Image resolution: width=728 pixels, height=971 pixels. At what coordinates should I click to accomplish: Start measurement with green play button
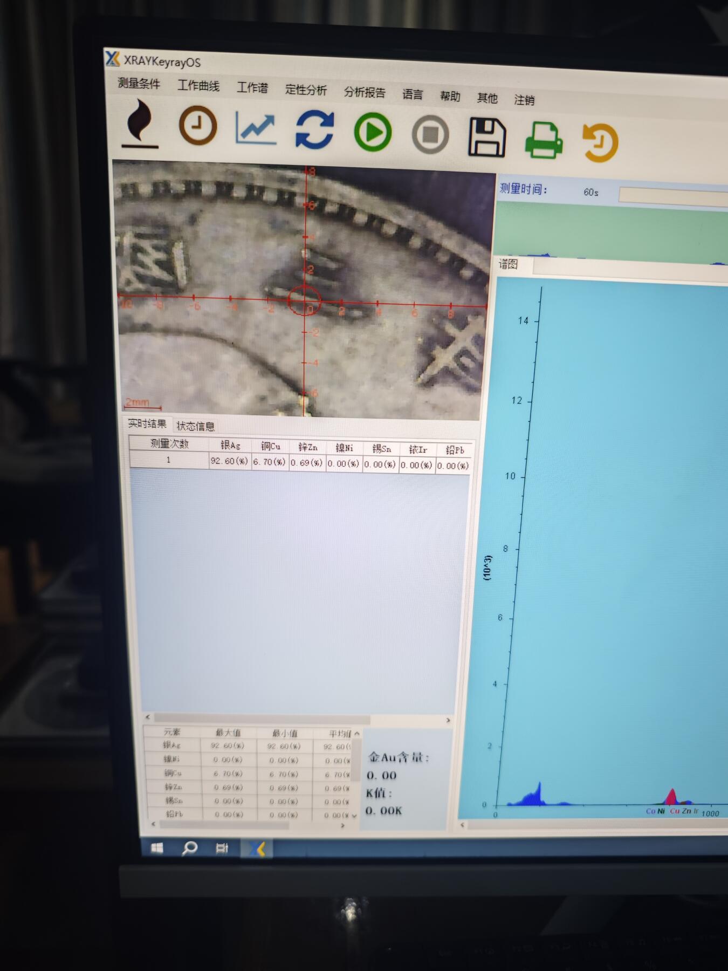click(373, 132)
